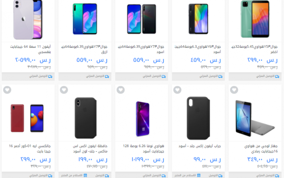This screenshot has width=284, height=178.
Task: Click home delivery truck icon under iPhone 11
Action: click(x=50, y=77)
